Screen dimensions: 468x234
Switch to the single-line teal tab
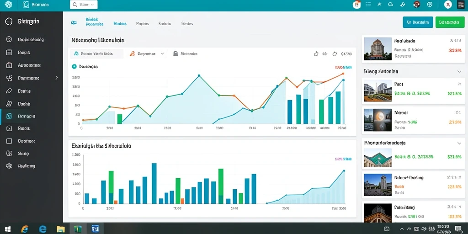(120, 23)
